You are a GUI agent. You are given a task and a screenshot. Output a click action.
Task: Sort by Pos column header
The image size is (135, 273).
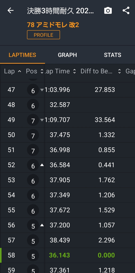click(x=35, y=71)
